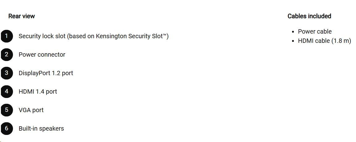Select the Built-in speakers label
The height and width of the screenshot is (142, 356).
(41, 129)
